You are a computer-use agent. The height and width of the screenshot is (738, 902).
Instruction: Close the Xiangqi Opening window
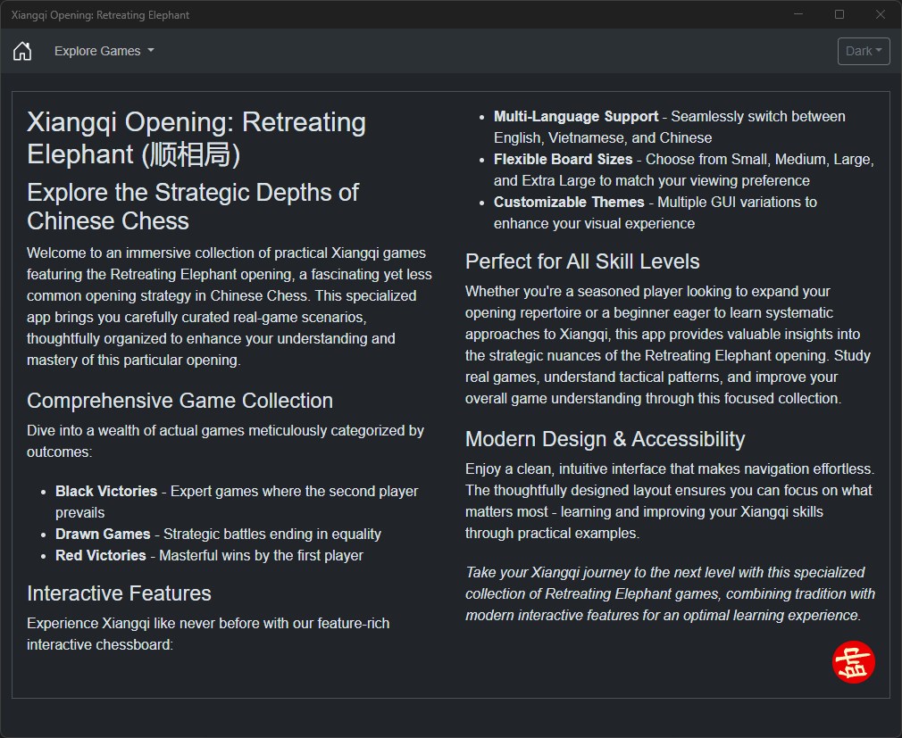pyautogui.click(x=881, y=14)
